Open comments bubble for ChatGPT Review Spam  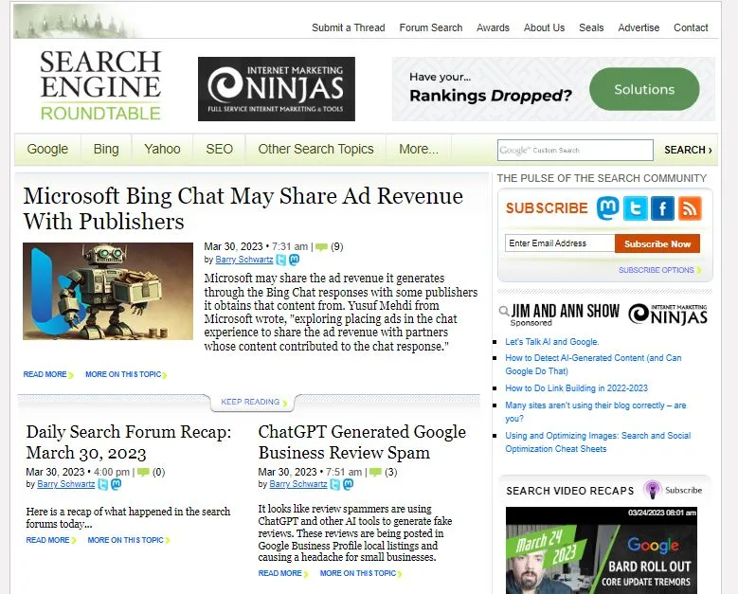point(375,472)
